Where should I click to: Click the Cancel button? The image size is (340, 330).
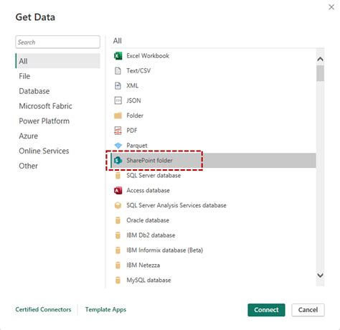tap(308, 310)
